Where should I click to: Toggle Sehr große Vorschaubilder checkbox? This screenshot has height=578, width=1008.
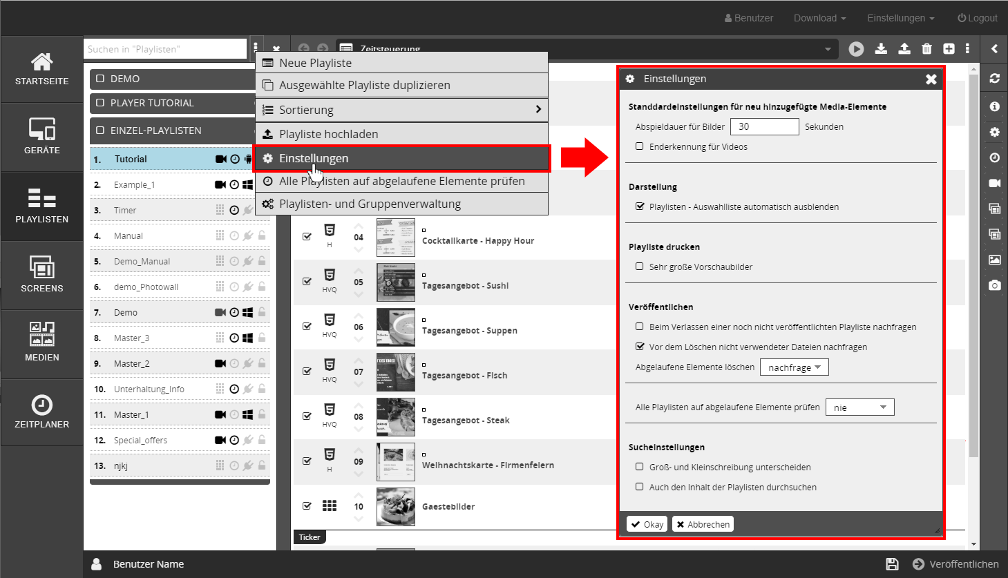pos(640,267)
